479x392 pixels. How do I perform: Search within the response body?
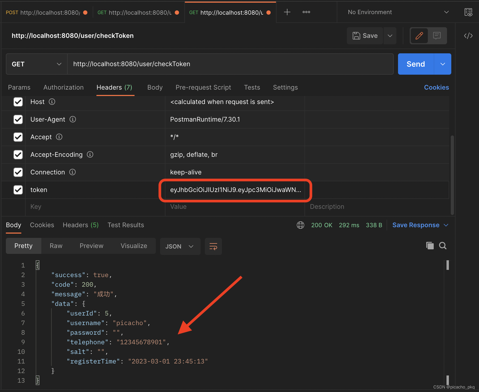(x=443, y=246)
